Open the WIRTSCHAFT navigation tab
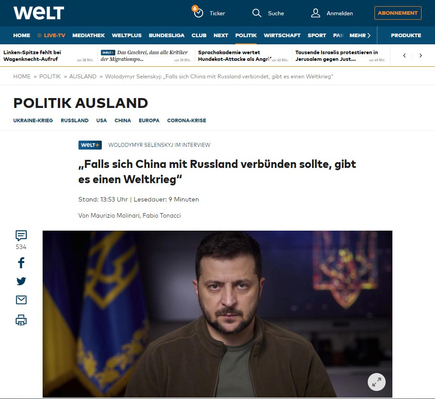This screenshot has width=435, height=399. coord(282,35)
